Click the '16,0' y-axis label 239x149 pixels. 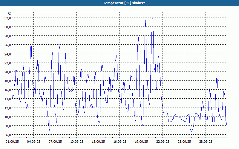tap(8, 90)
